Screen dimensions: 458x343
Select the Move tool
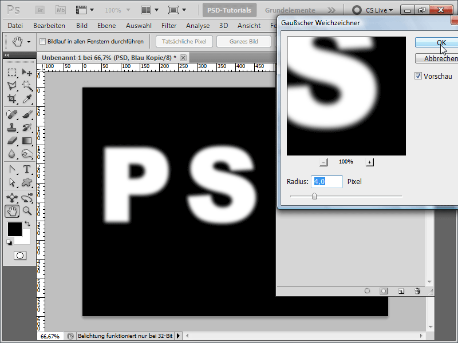coord(27,72)
